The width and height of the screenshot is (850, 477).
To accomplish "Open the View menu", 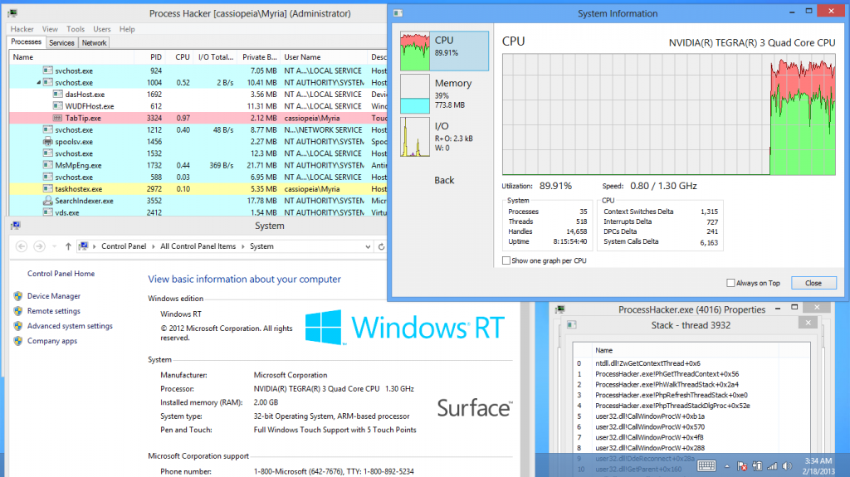I will 50,29.
